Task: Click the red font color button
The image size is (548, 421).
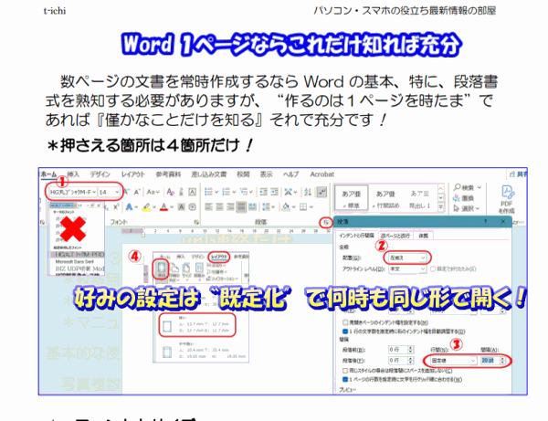Action: pos(163,206)
